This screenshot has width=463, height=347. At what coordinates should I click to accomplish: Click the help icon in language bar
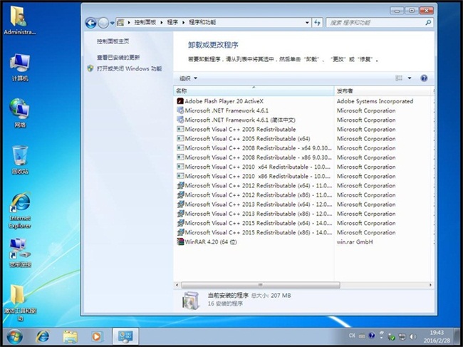372,336
